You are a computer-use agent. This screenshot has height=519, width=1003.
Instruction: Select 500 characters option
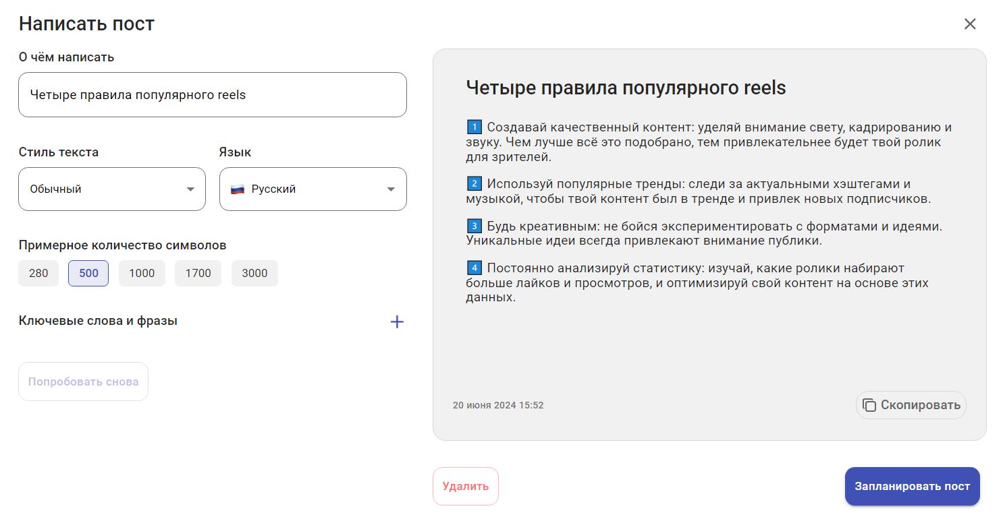click(88, 273)
